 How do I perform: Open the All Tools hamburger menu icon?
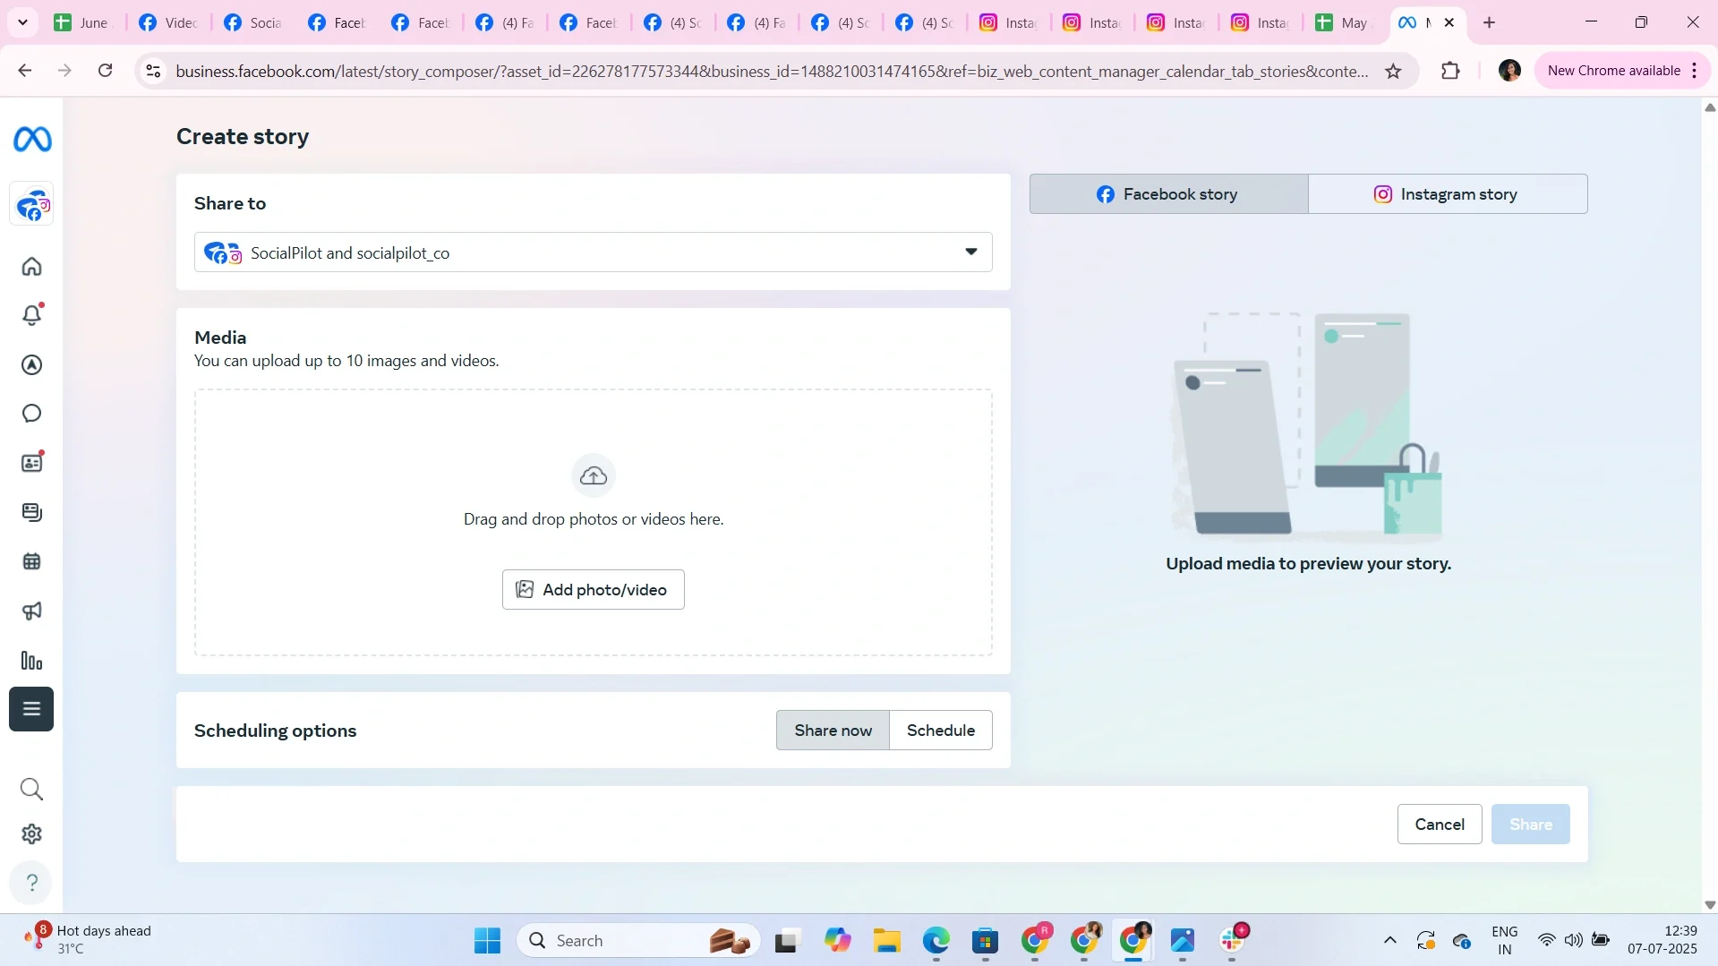[x=31, y=708]
